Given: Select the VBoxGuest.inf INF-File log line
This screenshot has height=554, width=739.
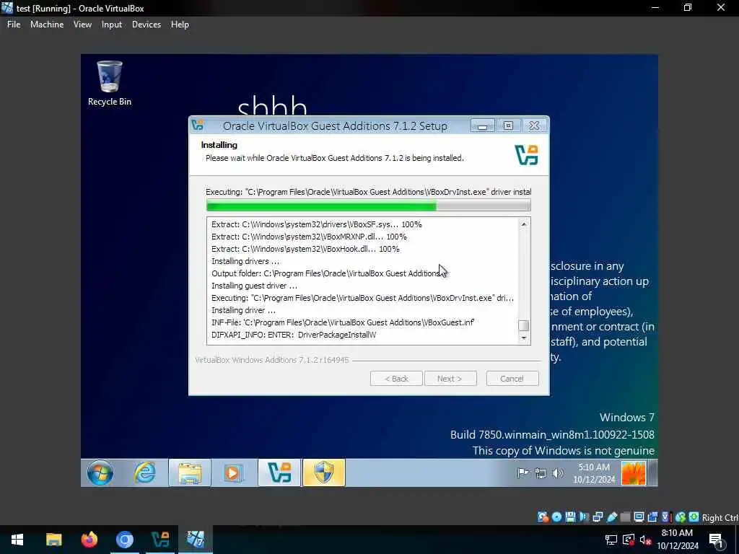Looking at the screenshot, I should (x=343, y=322).
